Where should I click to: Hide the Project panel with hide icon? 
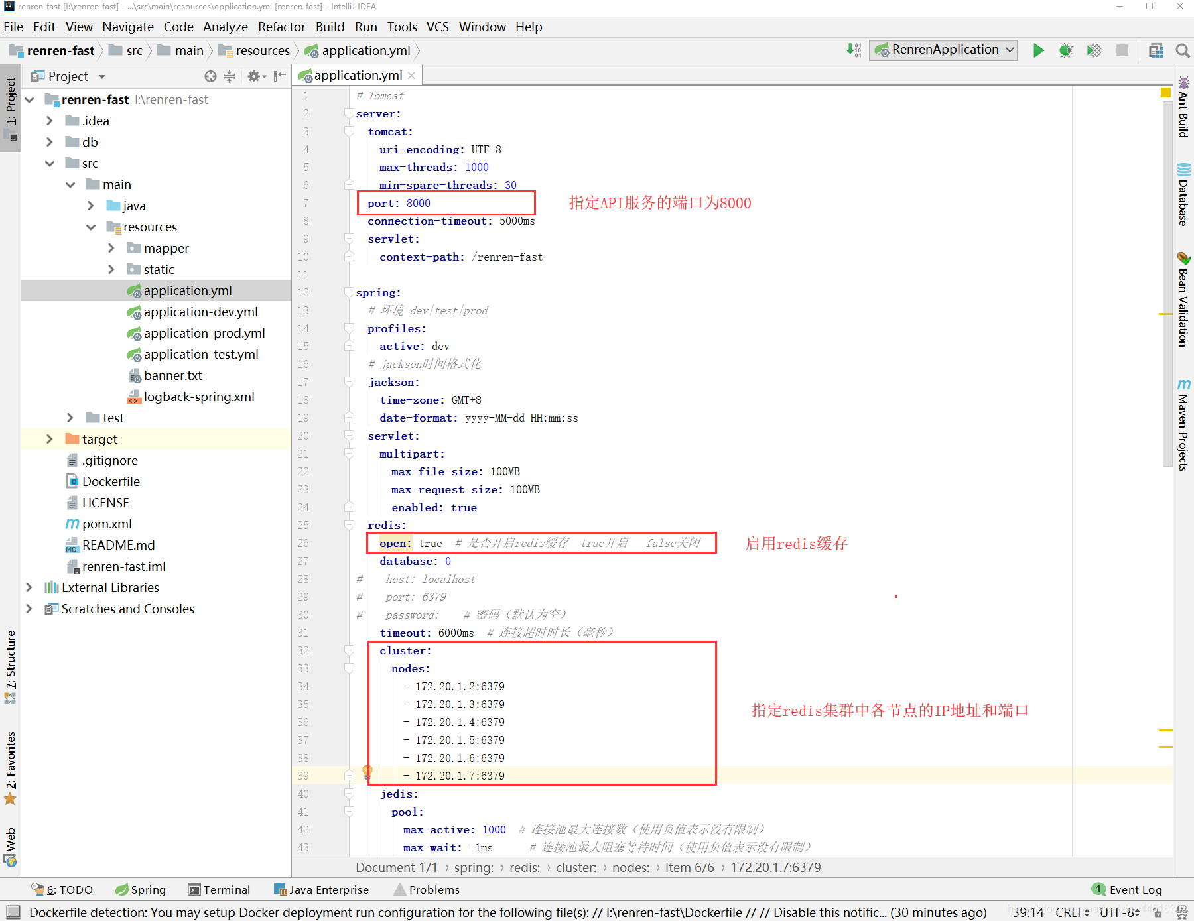[280, 76]
